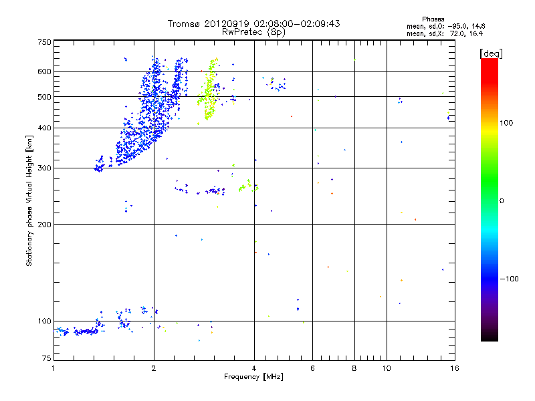Screen dimensions: 535x401
Task: Click the phase colorbar scale
Action: 490,199
